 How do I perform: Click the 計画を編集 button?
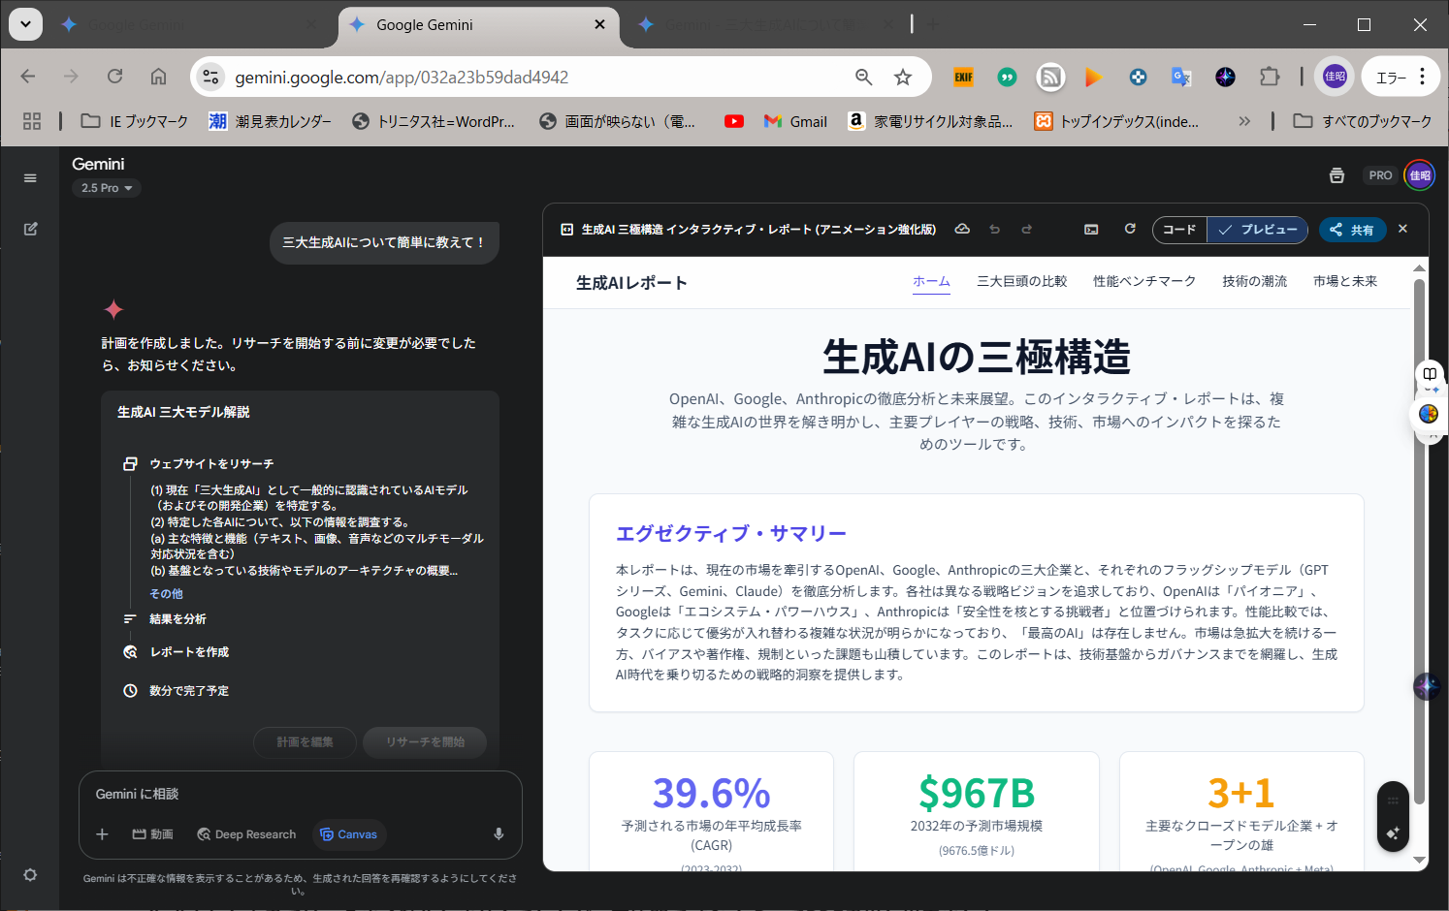tap(305, 742)
